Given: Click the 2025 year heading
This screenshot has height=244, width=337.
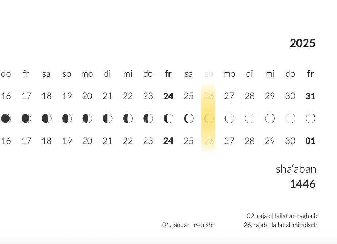Looking at the screenshot, I should point(302,43).
